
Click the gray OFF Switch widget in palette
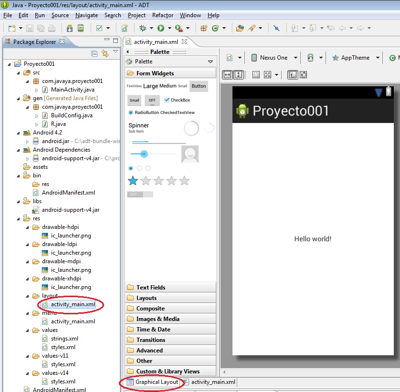tap(140, 194)
